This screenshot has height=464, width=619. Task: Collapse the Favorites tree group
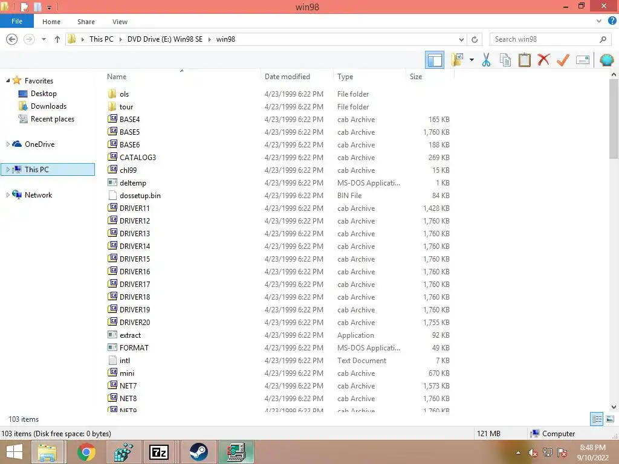(x=8, y=80)
